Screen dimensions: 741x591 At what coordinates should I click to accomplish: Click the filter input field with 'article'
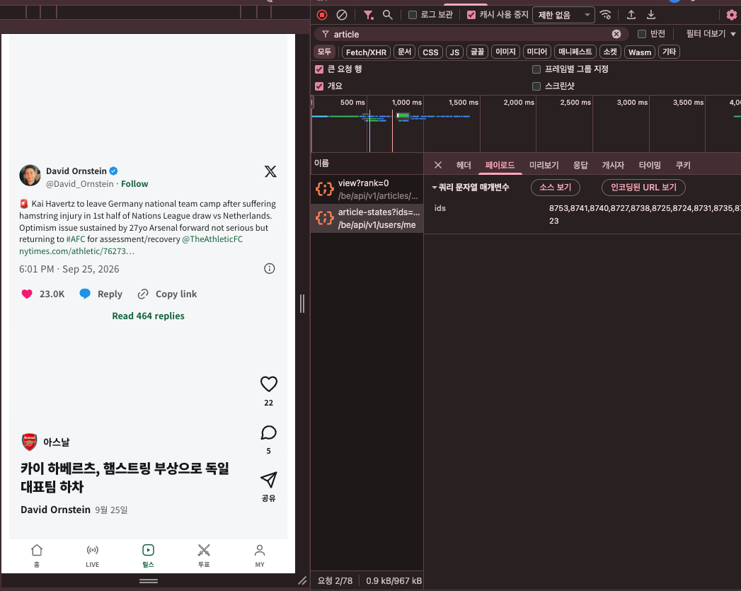click(x=470, y=34)
